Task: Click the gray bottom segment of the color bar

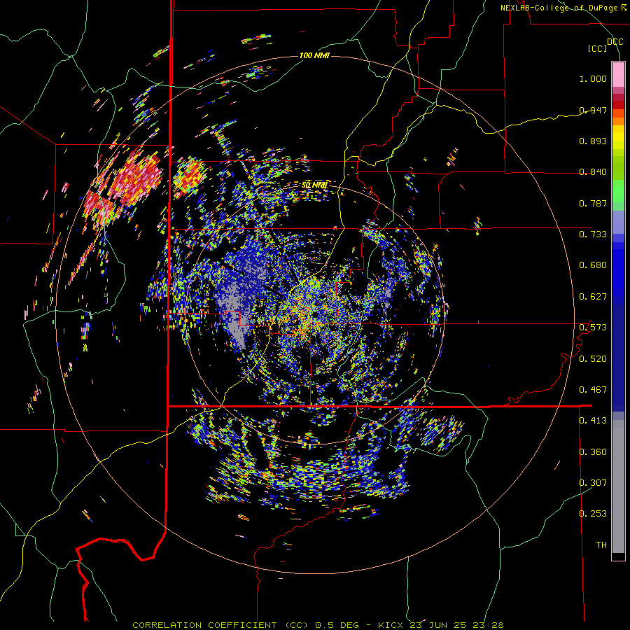Action: click(618, 486)
